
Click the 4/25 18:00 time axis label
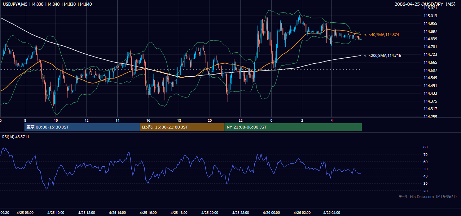[x=179, y=212]
